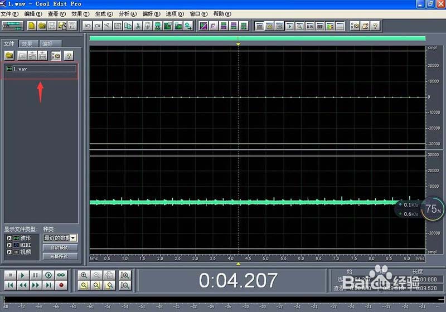Viewport: 446px width, 312px height.
Task: Toggle the 波形 file type checkbox
Action: pos(9,238)
